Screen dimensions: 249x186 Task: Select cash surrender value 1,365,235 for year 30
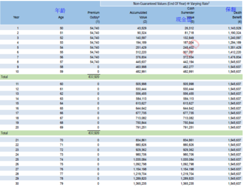(x=187, y=184)
